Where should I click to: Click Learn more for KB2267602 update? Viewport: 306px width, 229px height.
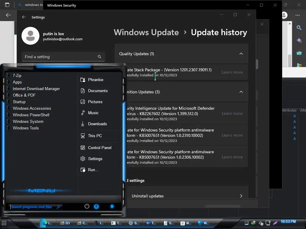pos(232,113)
